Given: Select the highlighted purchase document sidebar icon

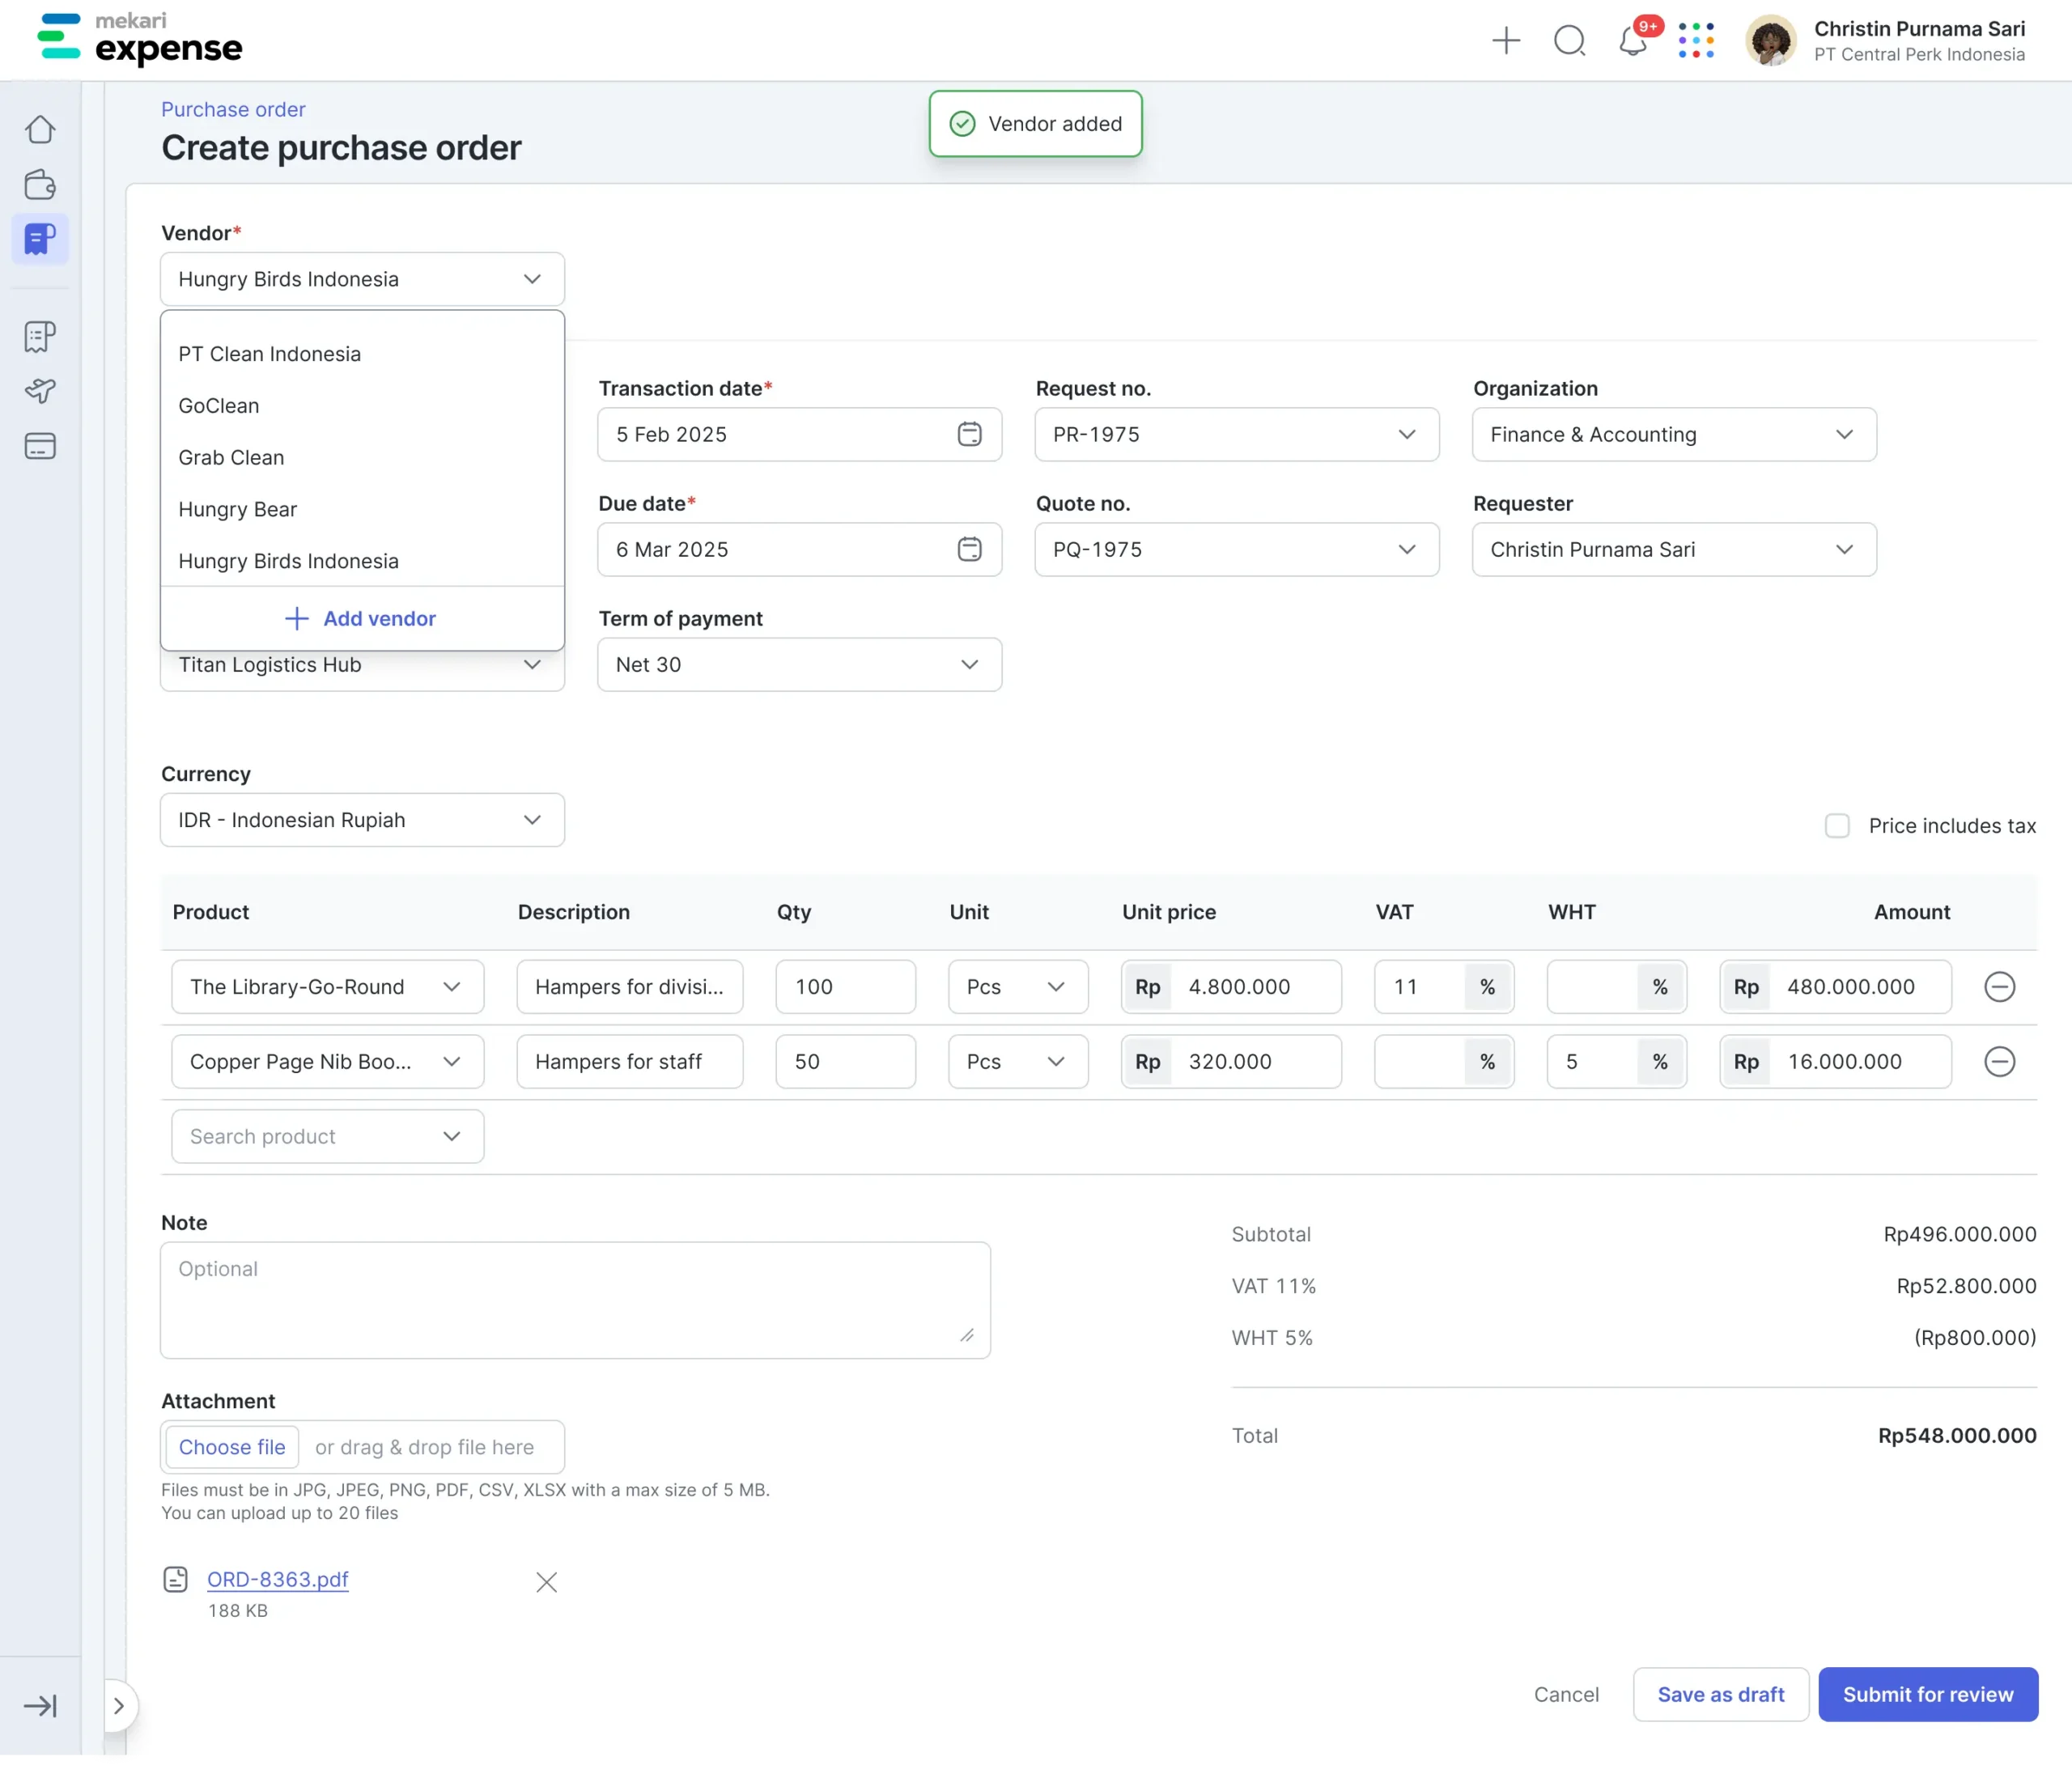Looking at the screenshot, I should click(40, 239).
